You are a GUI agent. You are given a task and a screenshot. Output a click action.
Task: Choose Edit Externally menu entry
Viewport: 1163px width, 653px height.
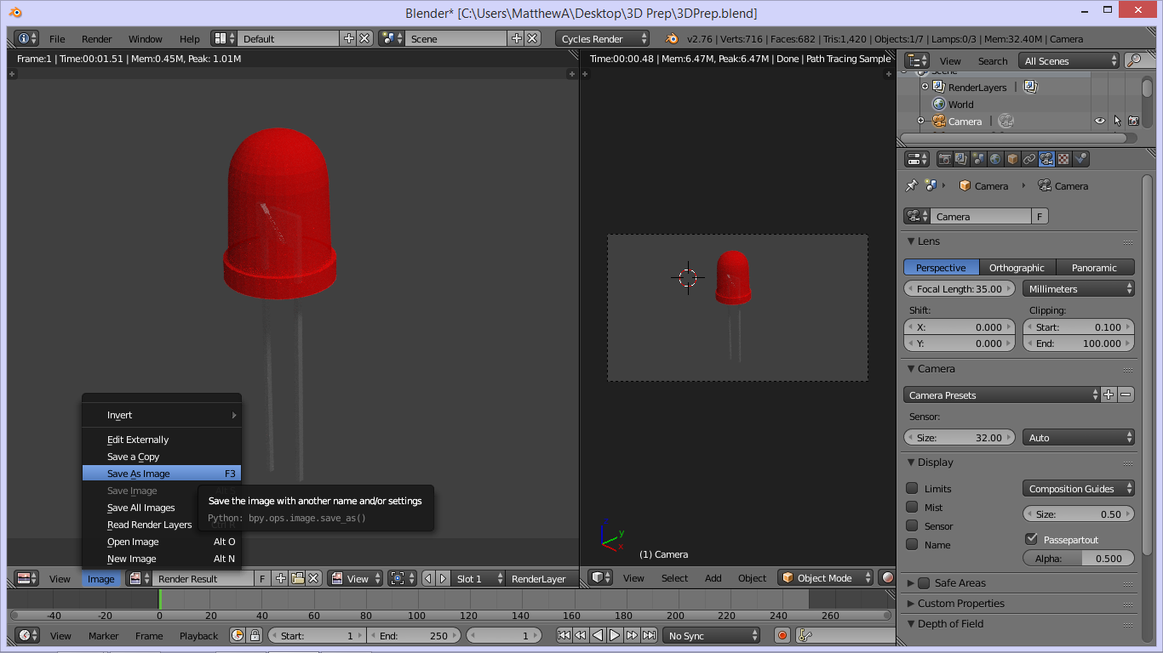pos(162,440)
